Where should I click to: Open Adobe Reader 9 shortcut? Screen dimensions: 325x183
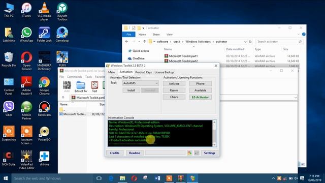coord(26,86)
